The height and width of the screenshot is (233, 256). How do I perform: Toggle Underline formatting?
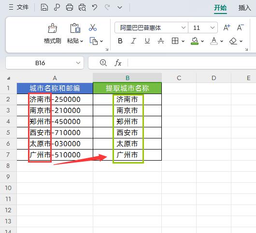tap(147, 41)
